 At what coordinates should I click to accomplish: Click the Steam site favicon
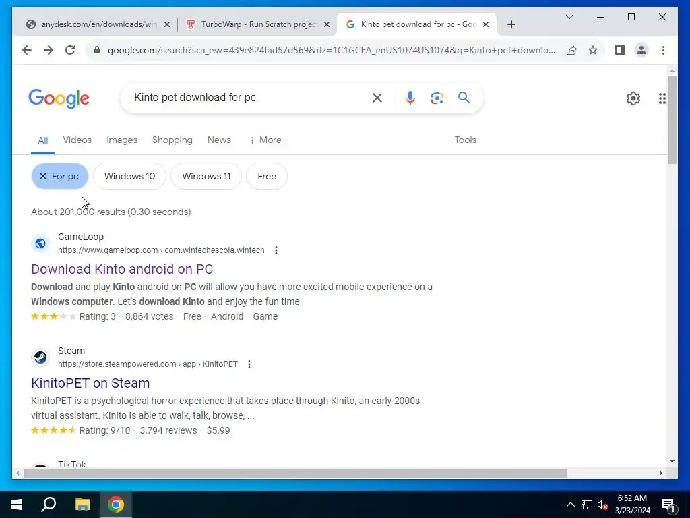pos(40,357)
